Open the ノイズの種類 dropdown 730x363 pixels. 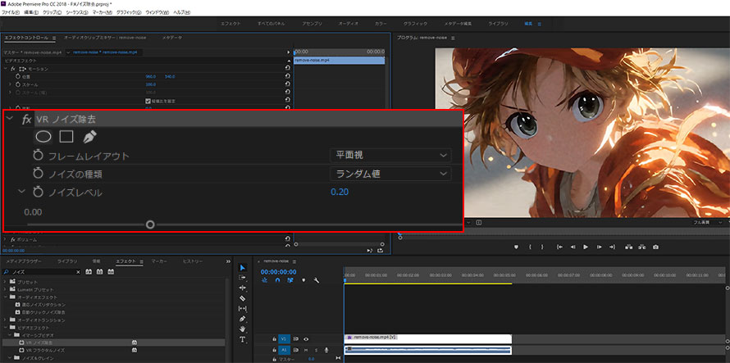click(x=390, y=174)
